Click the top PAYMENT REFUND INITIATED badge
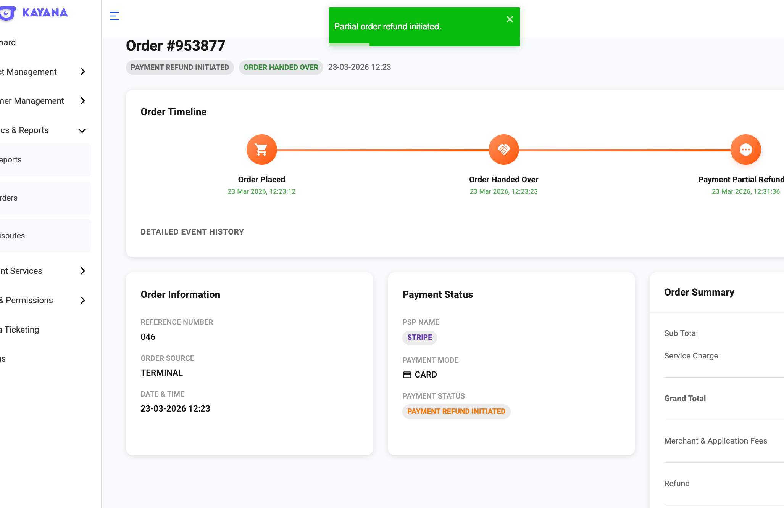 [x=180, y=68]
